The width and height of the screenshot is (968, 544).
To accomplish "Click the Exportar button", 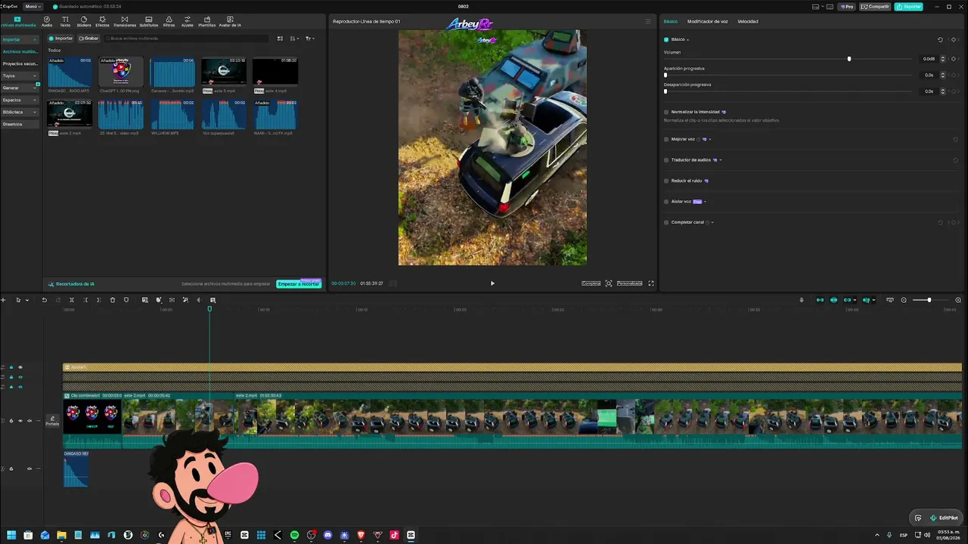I will point(908,7).
